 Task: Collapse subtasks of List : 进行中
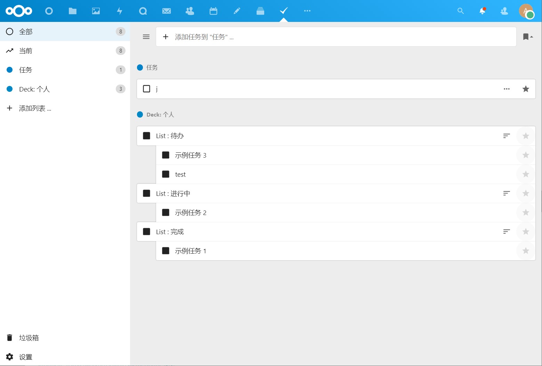click(507, 193)
